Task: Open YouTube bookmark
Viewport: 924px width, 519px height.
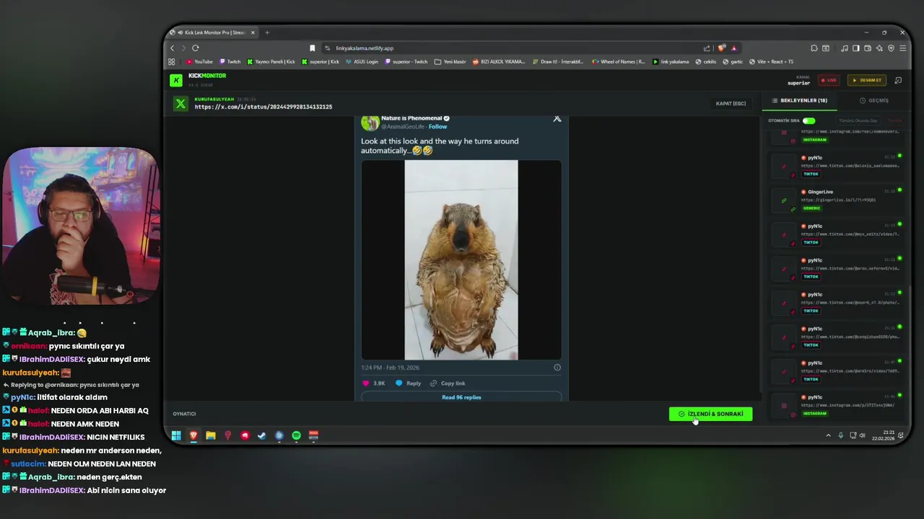Action: 200,62
